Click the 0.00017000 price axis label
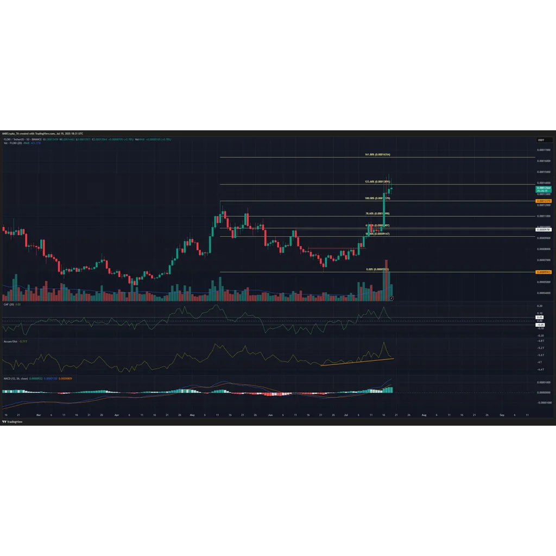This screenshot has height=556, width=556. 544,150
